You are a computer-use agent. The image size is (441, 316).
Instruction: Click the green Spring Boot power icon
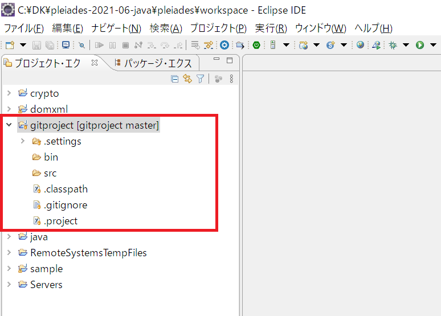point(256,45)
